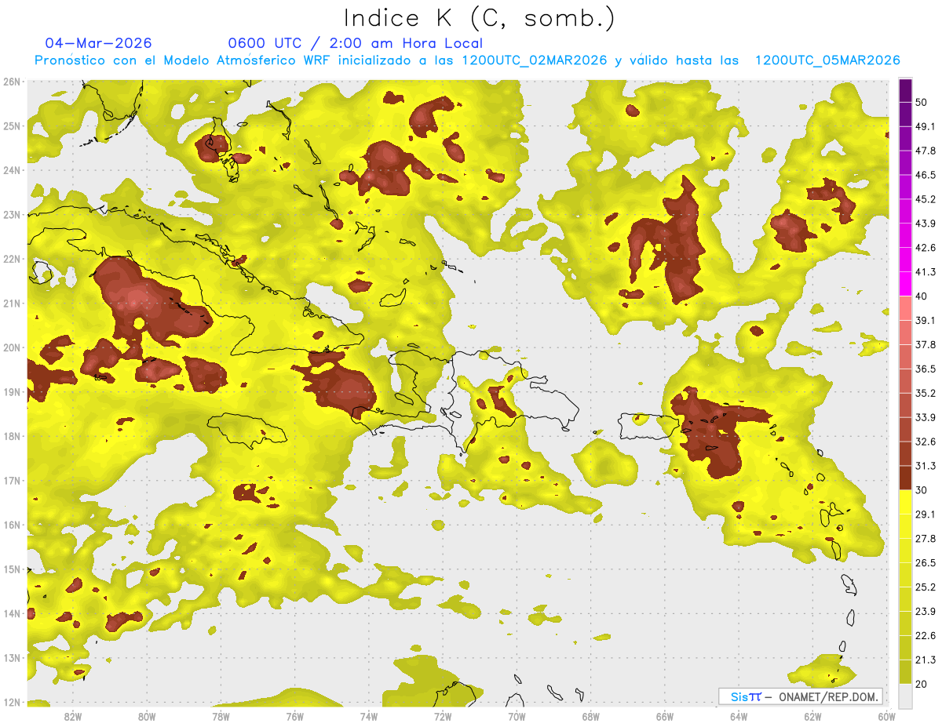Image resolution: width=942 pixels, height=727 pixels.
Task: Click the longitude axis label '82W'
Action: (73, 717)
